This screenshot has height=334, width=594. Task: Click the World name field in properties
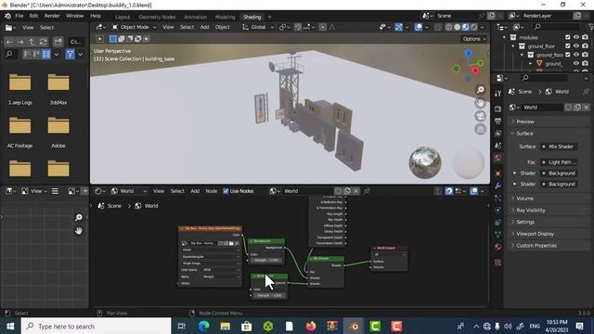543,108
